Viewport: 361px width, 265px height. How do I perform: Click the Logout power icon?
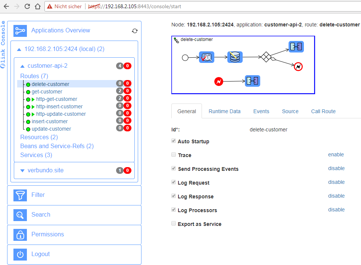[20, 254]
